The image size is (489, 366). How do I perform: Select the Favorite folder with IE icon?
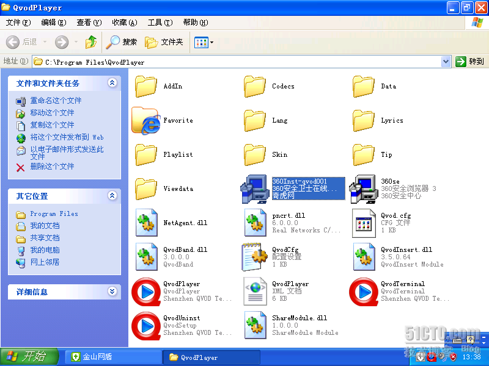145,121
